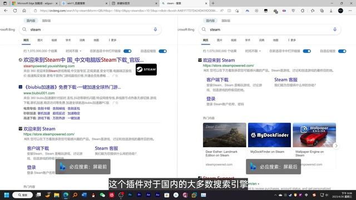Screen dimensions: 356x200
Task: Open File Explorer from the taskbar
Action: [x=57, y=195]
